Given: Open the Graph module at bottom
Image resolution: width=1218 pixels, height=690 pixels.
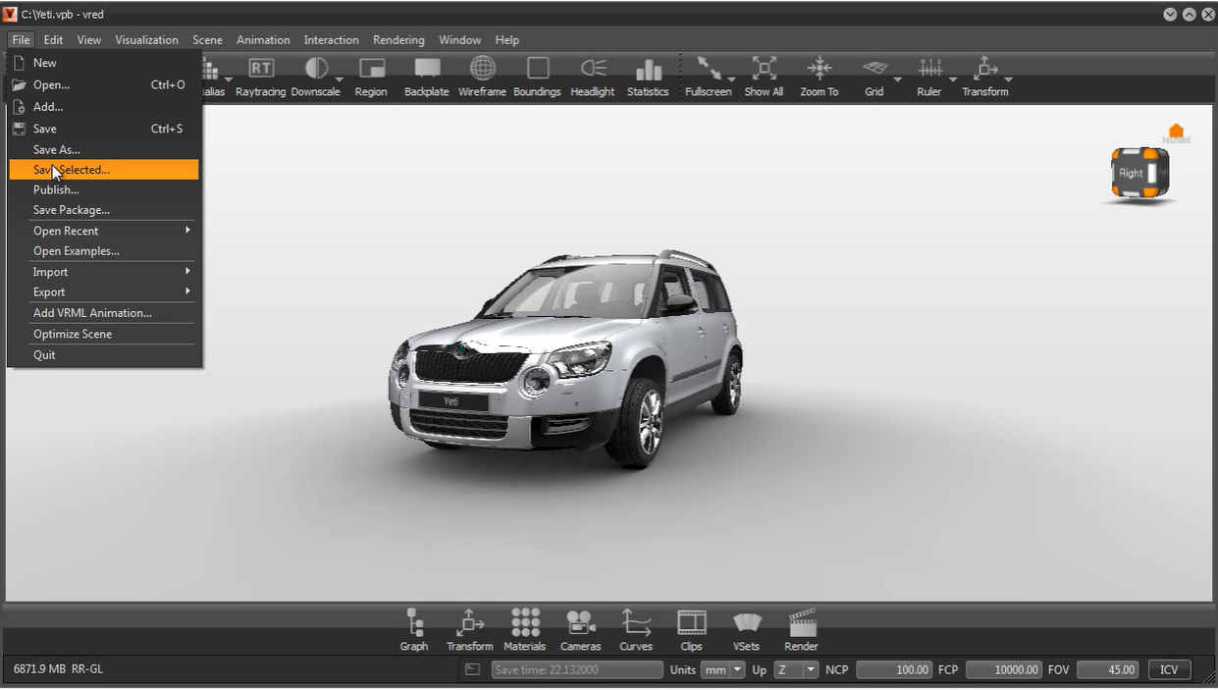Looking at the screenshot, I should click(414, 630).
